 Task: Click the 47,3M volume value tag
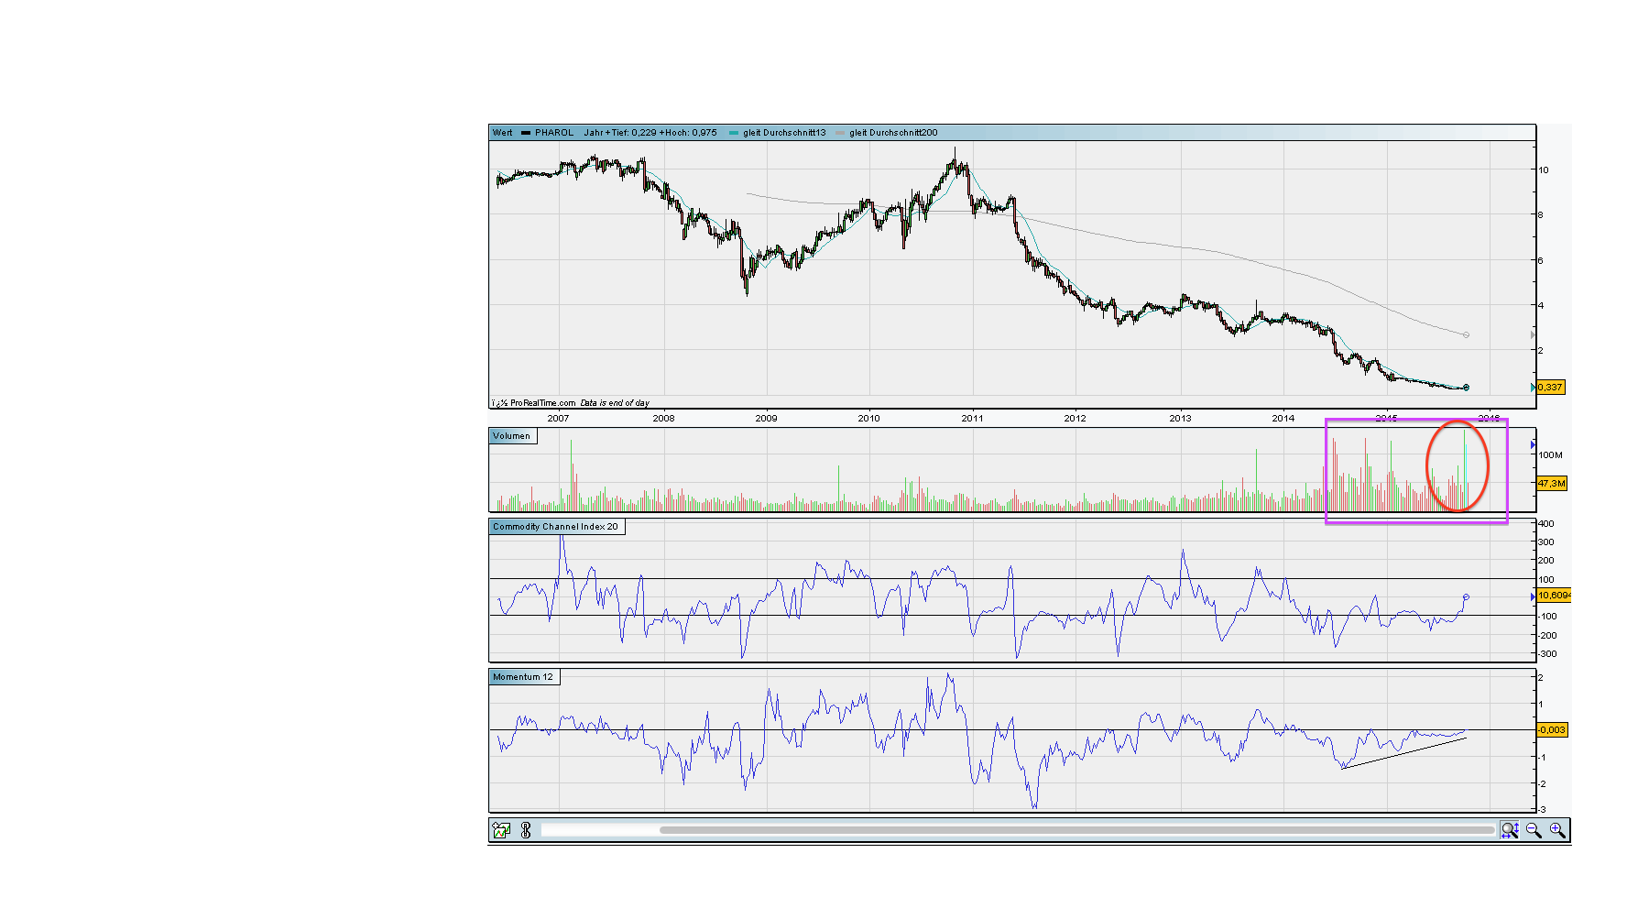pos(1551,483)
